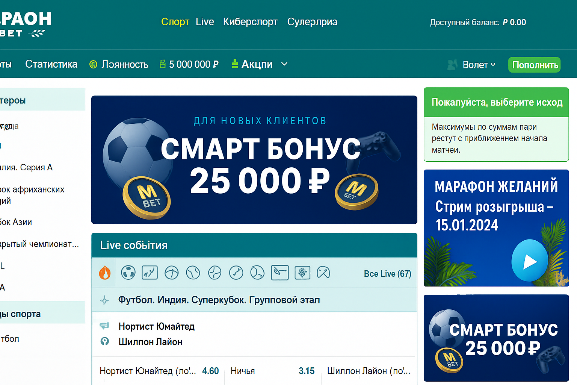Filter live events by soccer ball icon
This screenshot has width=577, height=385.
(128, 273)
